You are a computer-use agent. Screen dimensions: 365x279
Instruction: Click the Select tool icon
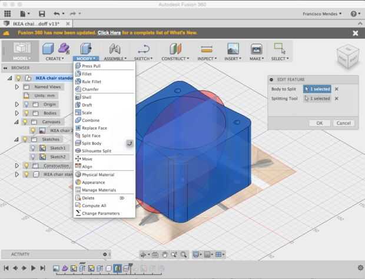[280, 48]
